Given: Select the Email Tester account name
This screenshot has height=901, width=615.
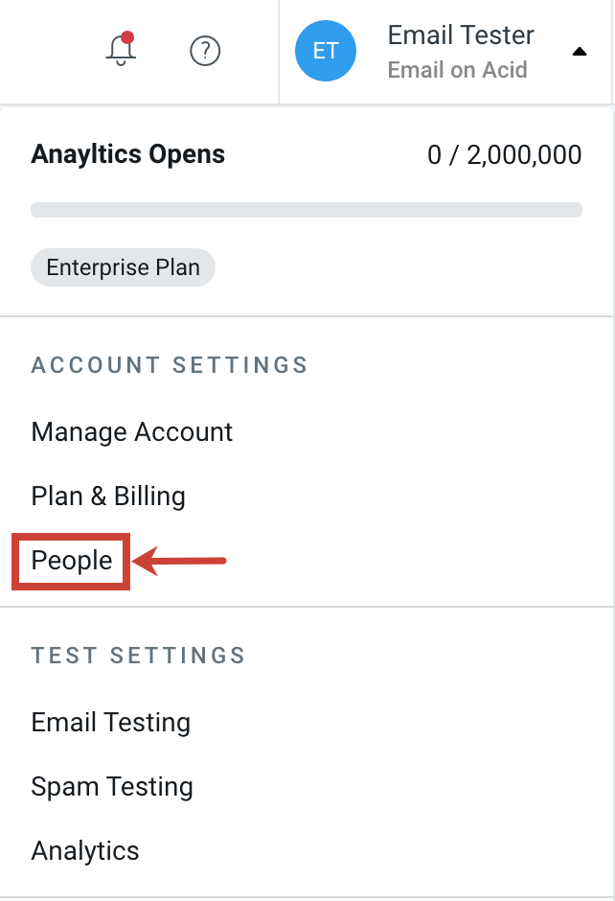Looking at the screenshot, I should click(x=460, y=35).
